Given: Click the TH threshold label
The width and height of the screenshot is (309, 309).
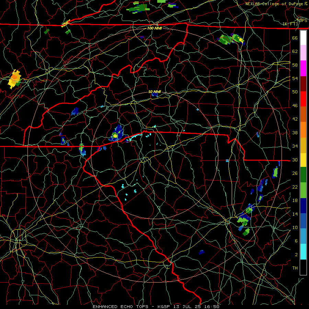Looking at the screenshot, I should coord(295,268).
